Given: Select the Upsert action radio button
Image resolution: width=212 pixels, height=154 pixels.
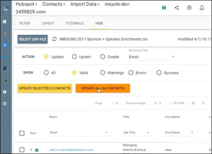Looking at the screenshot, I should 74,57.
